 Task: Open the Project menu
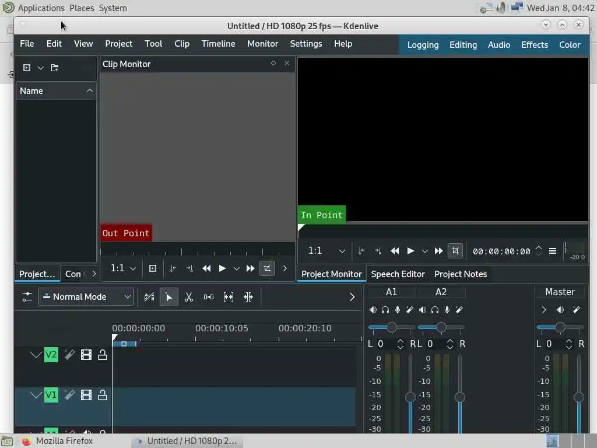click(x=119, y=44)
